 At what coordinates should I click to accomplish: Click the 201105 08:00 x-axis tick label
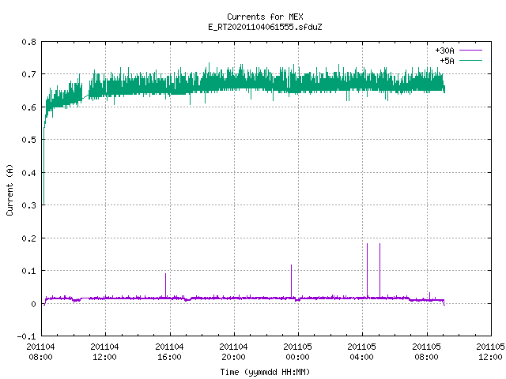(x=426, y=351)
